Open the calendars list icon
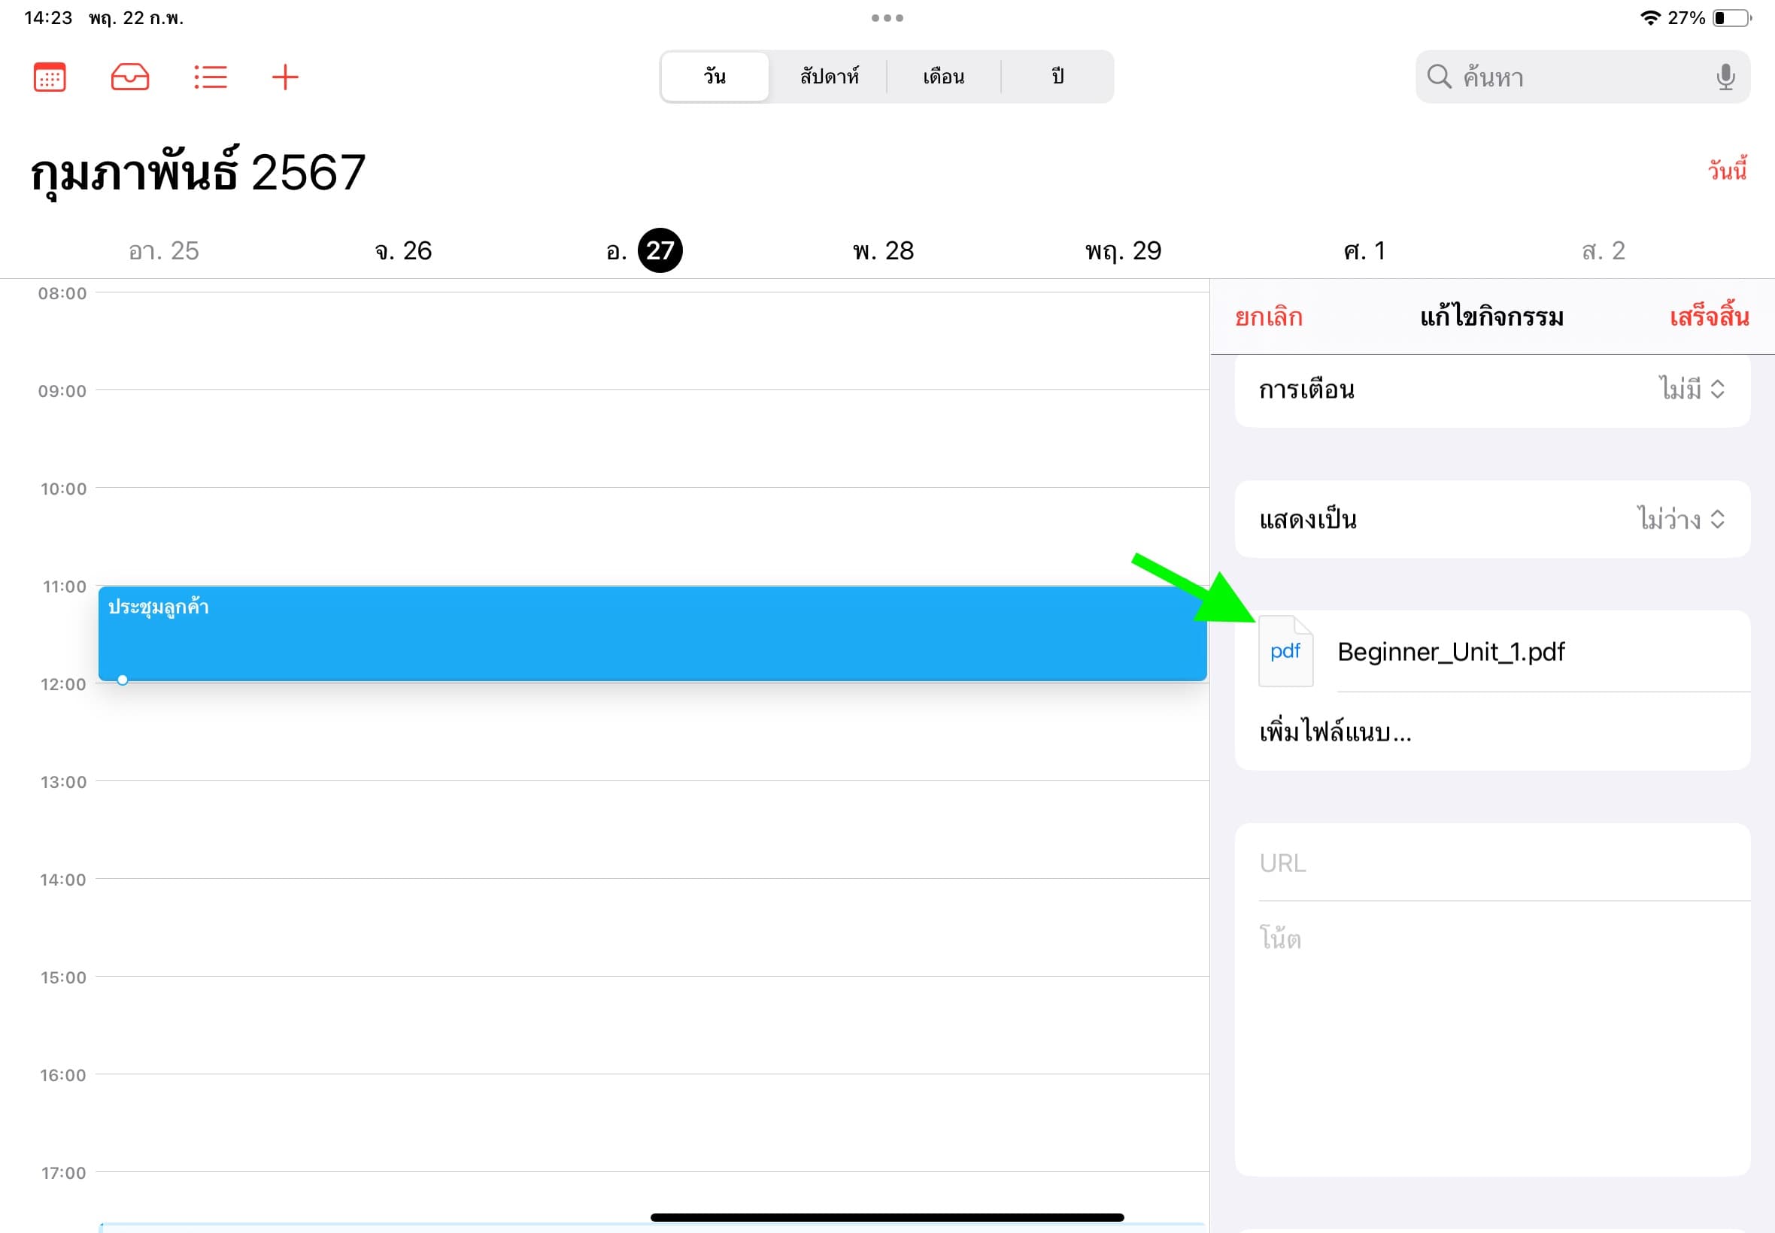Viewport: 1775px width, 1233px height. 50,77
